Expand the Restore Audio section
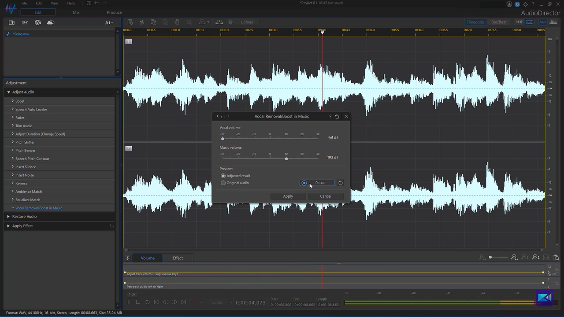The height and width of the screenshot is (317, 564). click(x=24, y=216)
